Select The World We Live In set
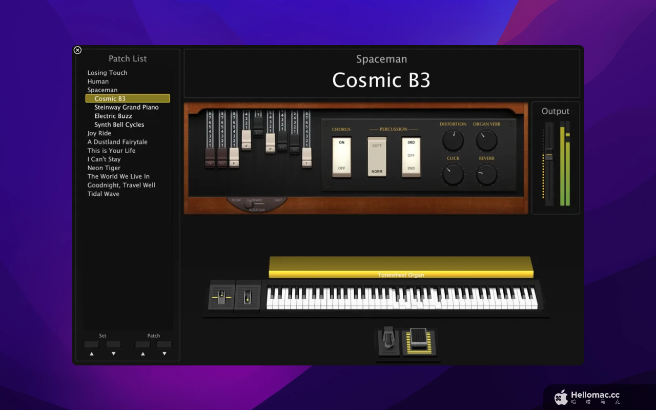This screenshot has height=410, width=656. [x=118, y=176]
